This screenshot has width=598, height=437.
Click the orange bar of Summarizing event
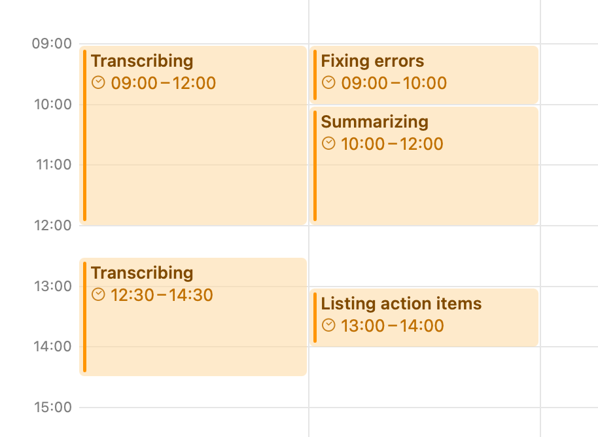tap(315, 166)
